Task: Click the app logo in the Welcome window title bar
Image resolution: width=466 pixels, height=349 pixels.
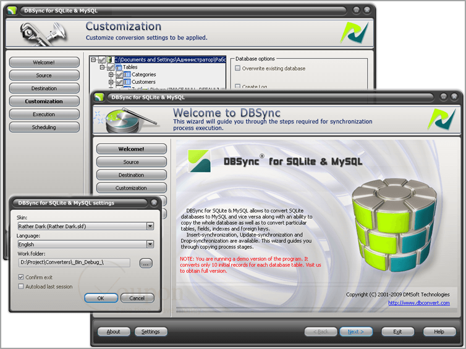Action: coord(99,97)
